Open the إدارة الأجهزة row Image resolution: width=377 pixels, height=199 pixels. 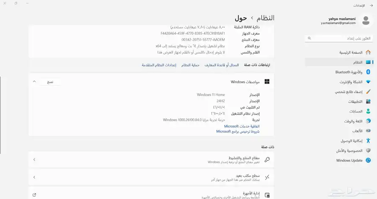tap(151, 194)
